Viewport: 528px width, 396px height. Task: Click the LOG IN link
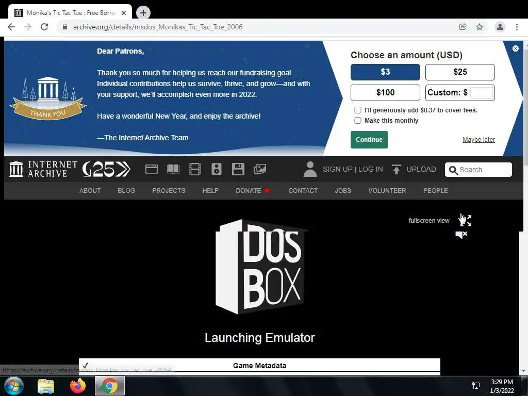370,169
